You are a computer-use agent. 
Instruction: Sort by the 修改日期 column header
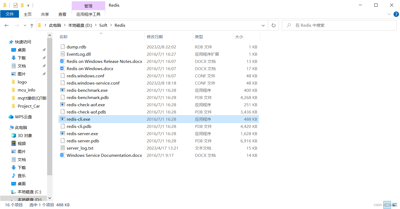[155, 37]
